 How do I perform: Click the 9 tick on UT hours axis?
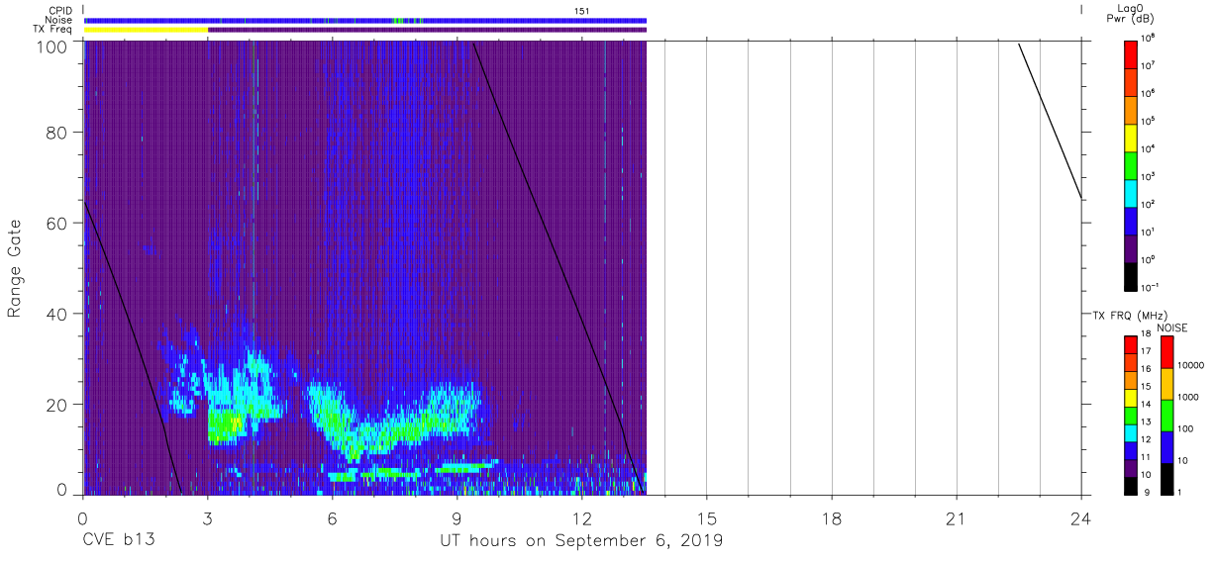pos(456,517)
